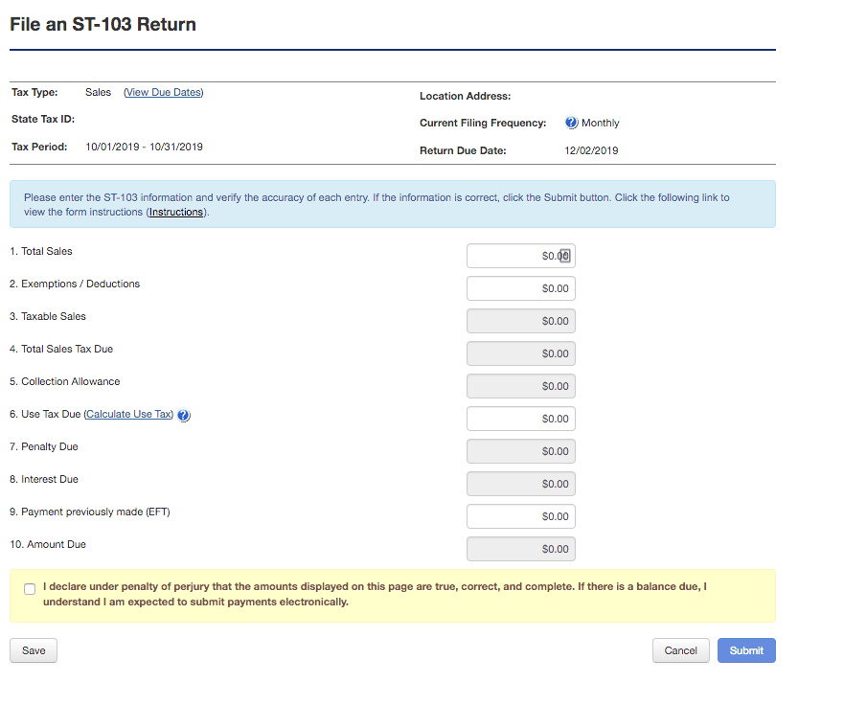Click the Interest Due field

pos(521,484)
